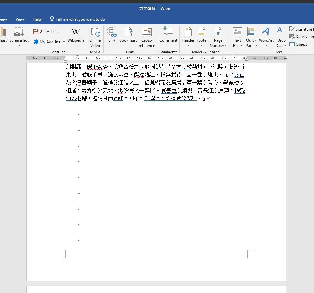Open the Wikipedia add-in
The width and height of the screenshot is (314, 293).
(75, 35)
